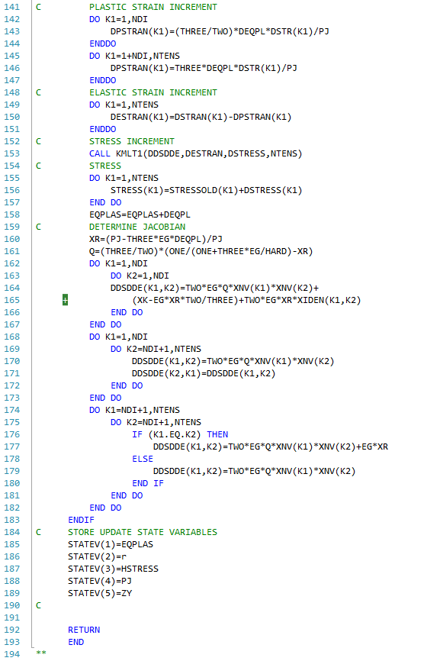Click the "ENDDO" keyword on line 151

click(103, 130)
